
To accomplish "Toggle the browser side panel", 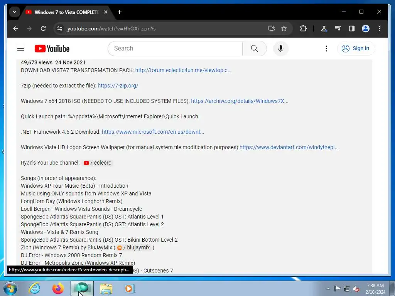I will tap(352, 29).
